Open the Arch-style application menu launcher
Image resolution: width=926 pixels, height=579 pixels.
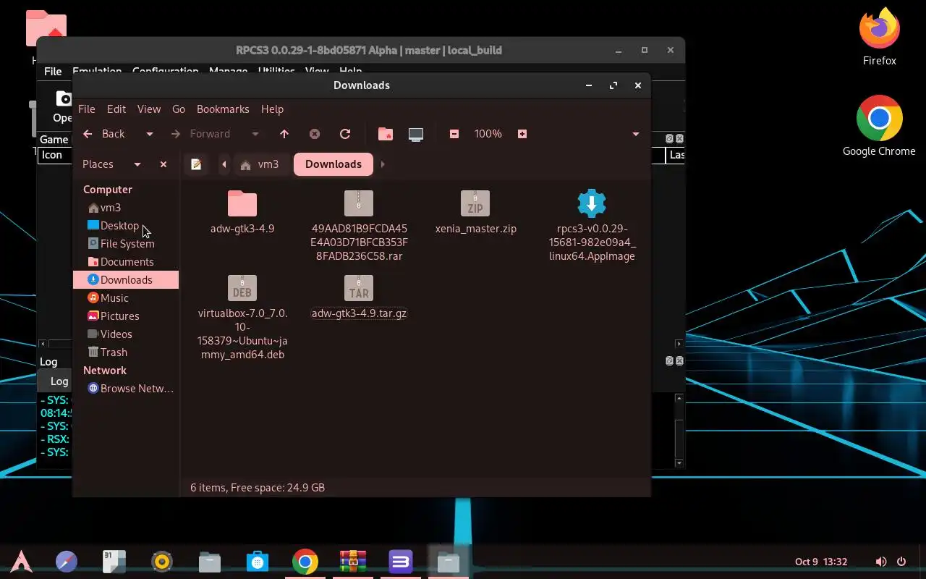[x=21, y=562]
